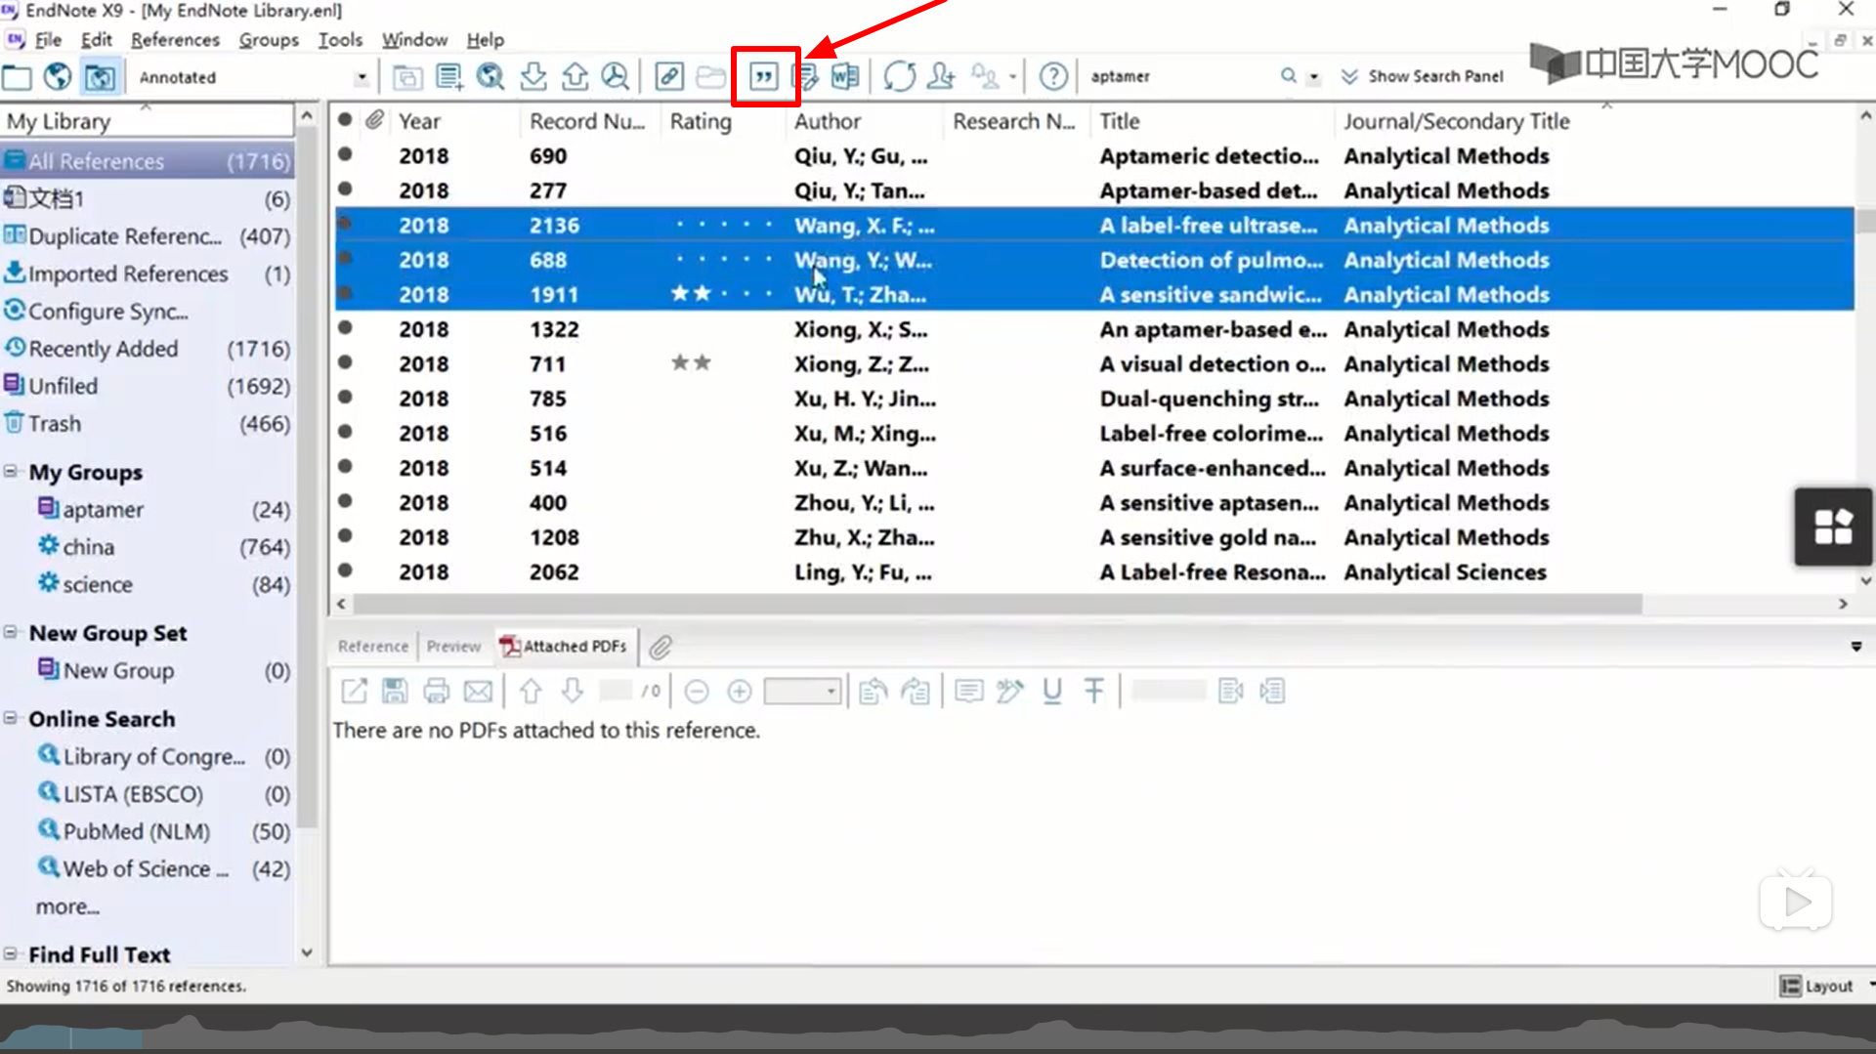Click the more... online search link

coord(67,906)
